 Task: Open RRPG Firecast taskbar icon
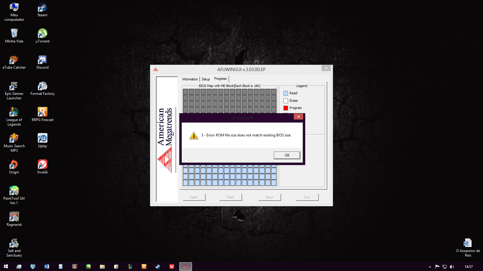click(144, 266)
